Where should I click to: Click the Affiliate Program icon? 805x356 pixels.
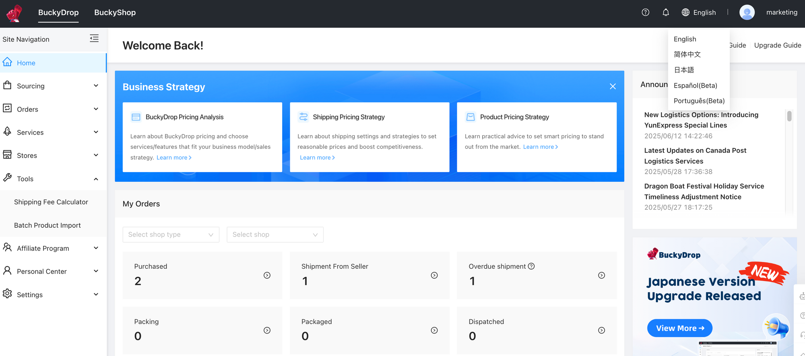tap(7, 247)
